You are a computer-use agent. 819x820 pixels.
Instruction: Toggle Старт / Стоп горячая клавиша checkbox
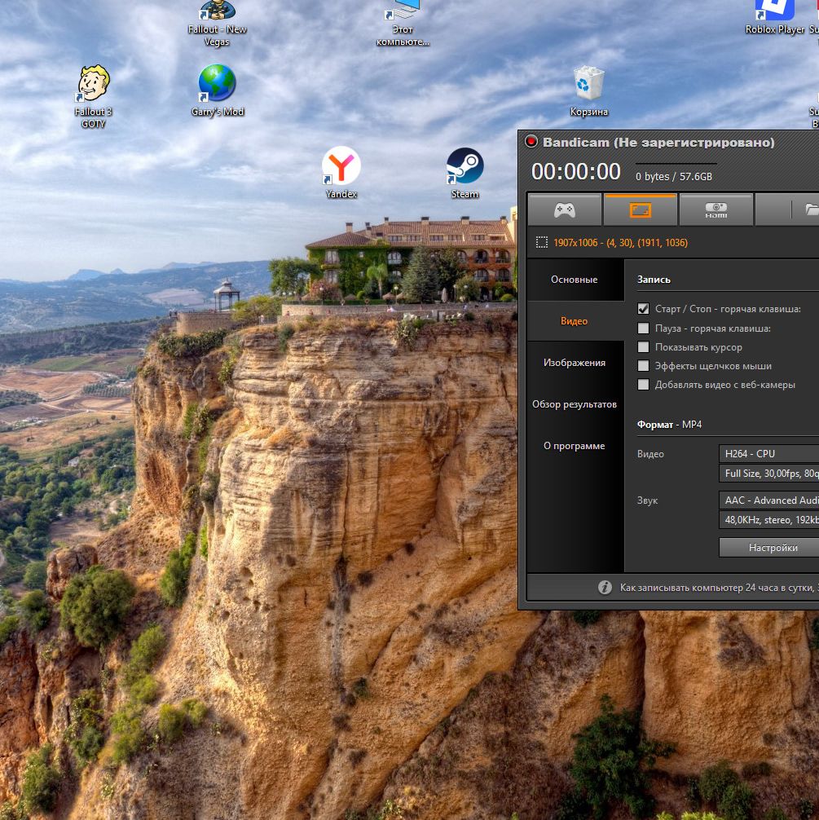(x=643, y=309)
